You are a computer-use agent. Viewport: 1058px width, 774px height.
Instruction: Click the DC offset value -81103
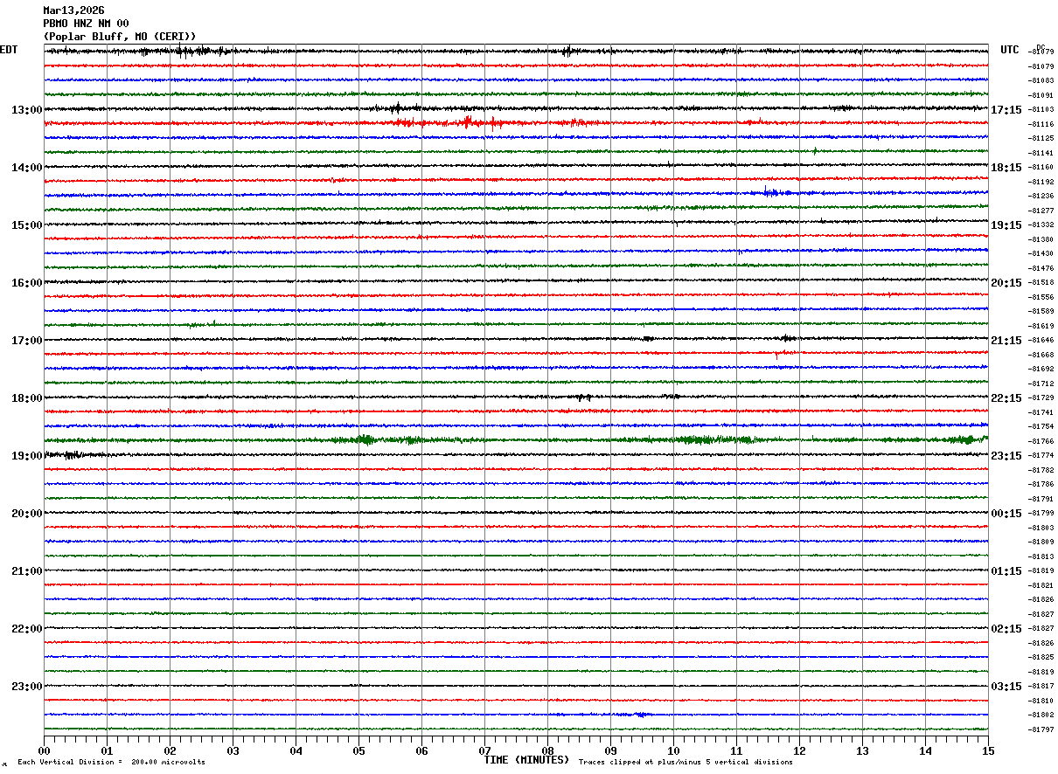1041,110
